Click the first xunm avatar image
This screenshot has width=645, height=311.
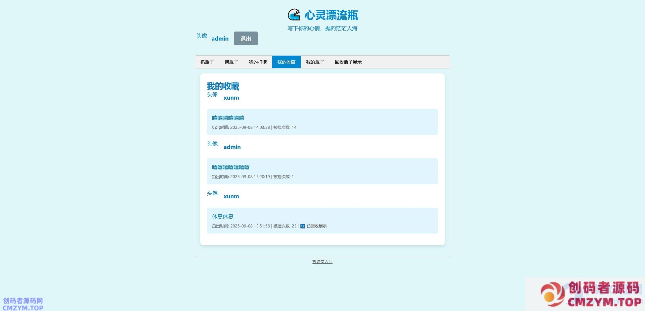click(212, 95)
